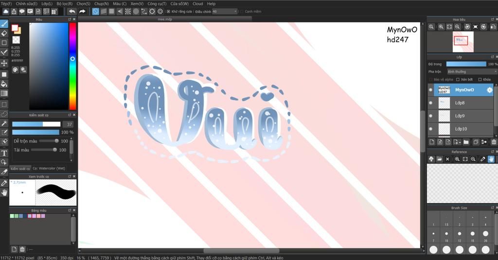Open the 'Pha trộn' blend mode dropdown
The height and width of the screenshot is (260, 498).
point(472,72)
